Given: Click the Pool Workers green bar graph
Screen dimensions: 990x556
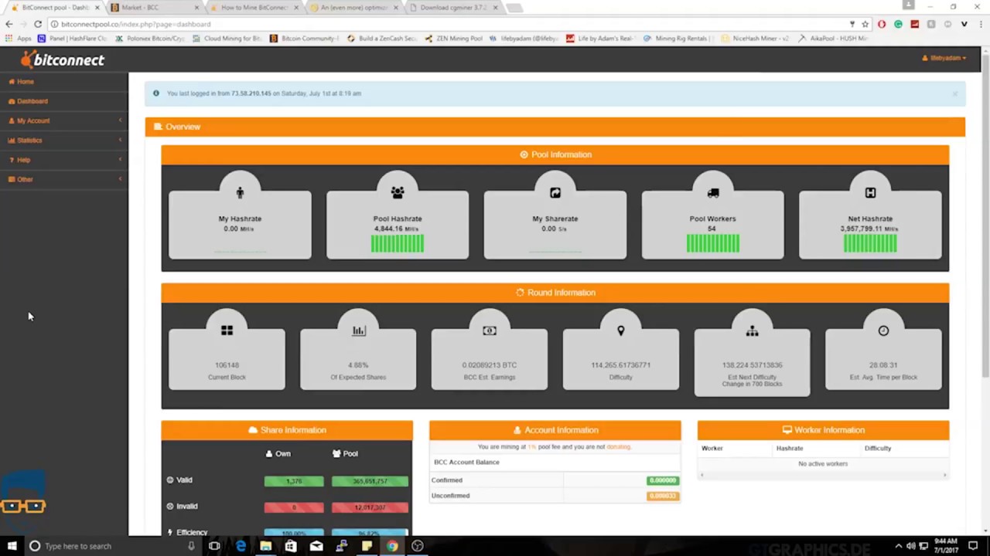Looking at the screenshot, I should tap(713, 244).
